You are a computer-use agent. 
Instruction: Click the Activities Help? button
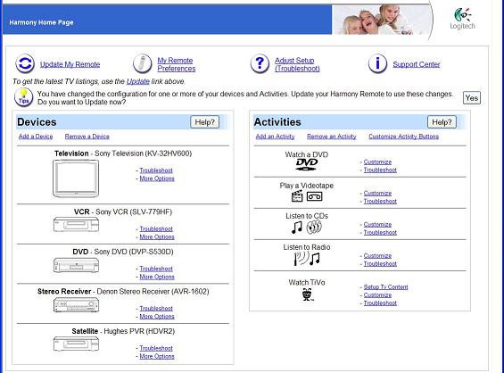[x=442, y=122]
